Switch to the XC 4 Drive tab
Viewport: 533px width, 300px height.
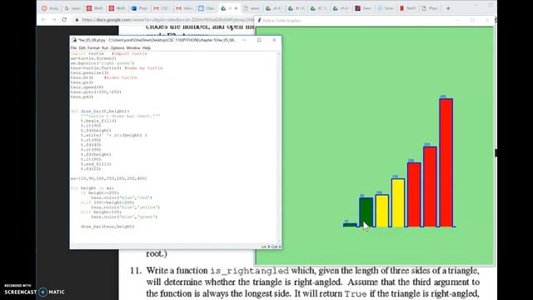pyautogui.click(x=296, y=8)
